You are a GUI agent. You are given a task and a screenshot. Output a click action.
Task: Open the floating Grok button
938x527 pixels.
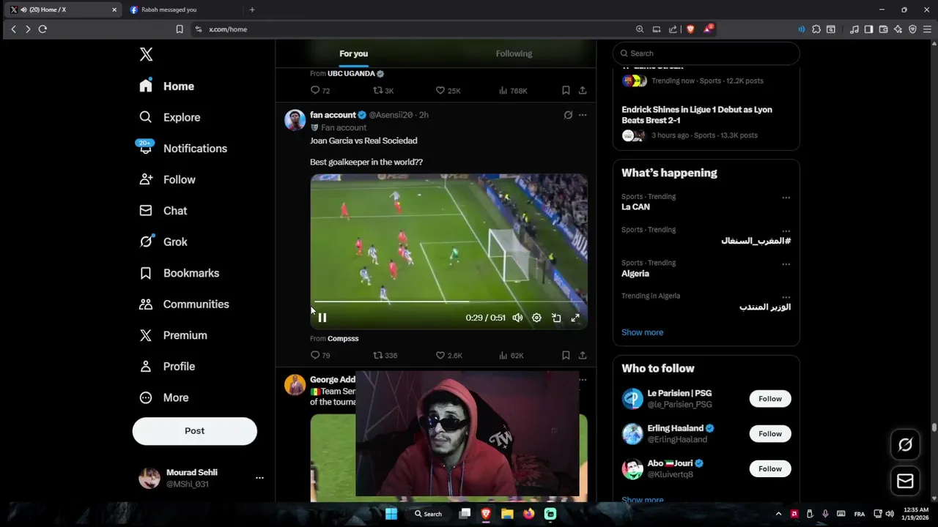[905, 444]
